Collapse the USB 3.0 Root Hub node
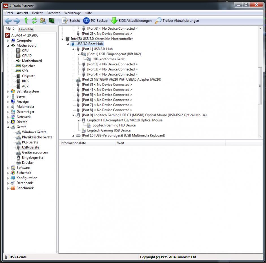The width and height of the screenshot is (266, 263). pos(68,44)
